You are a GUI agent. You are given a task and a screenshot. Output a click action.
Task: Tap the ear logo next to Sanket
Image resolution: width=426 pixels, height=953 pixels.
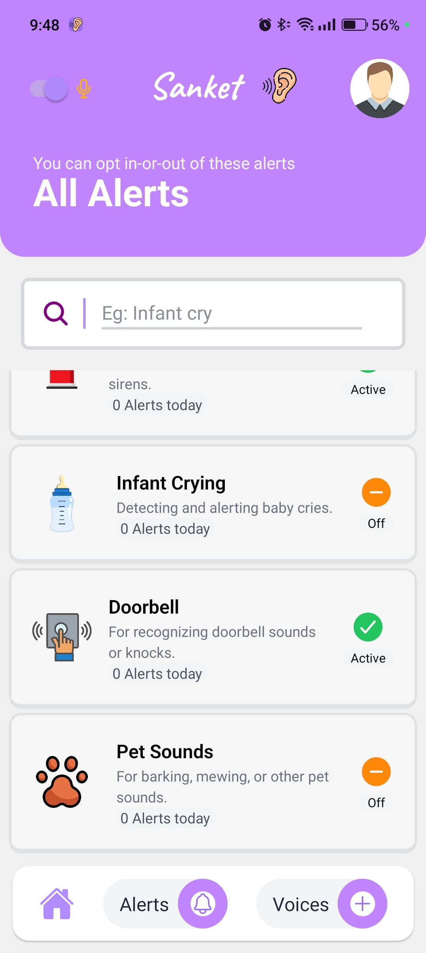click(x=280, y=86)
